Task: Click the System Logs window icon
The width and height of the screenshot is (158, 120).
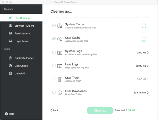Action: [60, 52]
